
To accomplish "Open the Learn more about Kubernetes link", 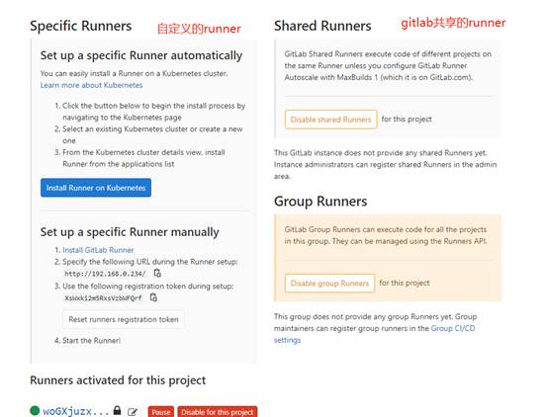I will 91,85.
